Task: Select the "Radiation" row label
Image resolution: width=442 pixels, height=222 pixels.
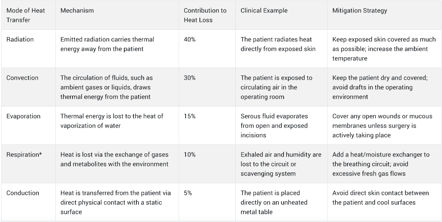Action: tap(20, 39)
